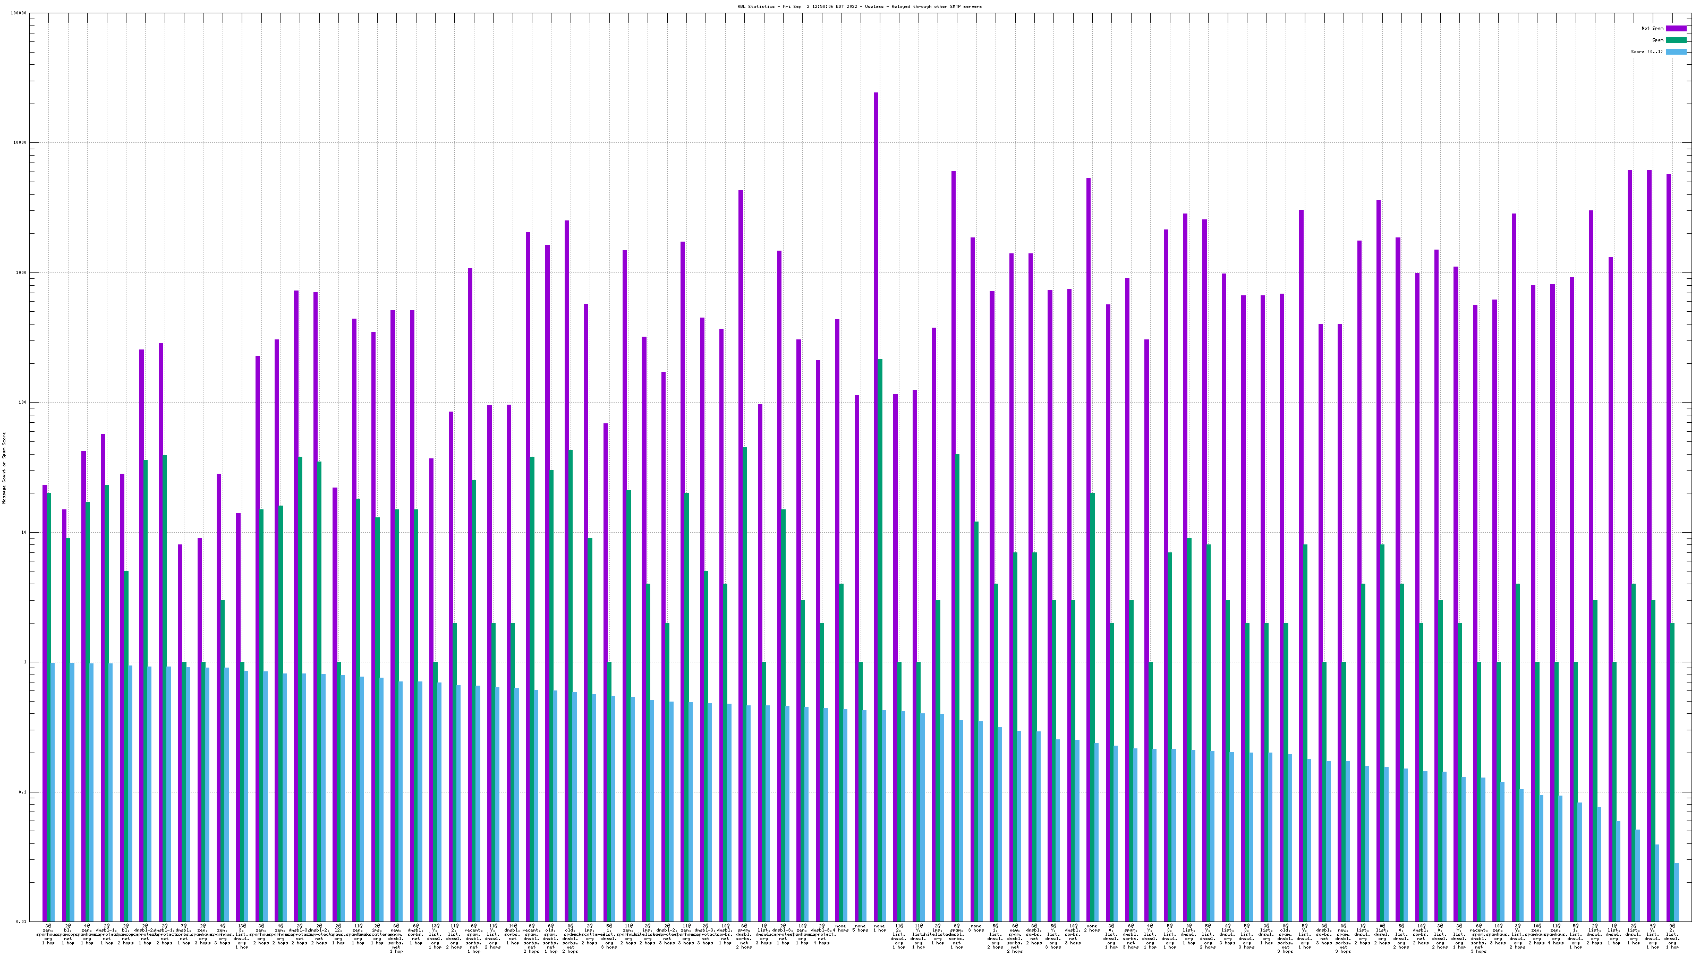Screen dimensions: 1700x956
Task: Click the rotated 'Message Count or Spam Score' axis label
Action: pyautogui.click(x=4, y=468)
